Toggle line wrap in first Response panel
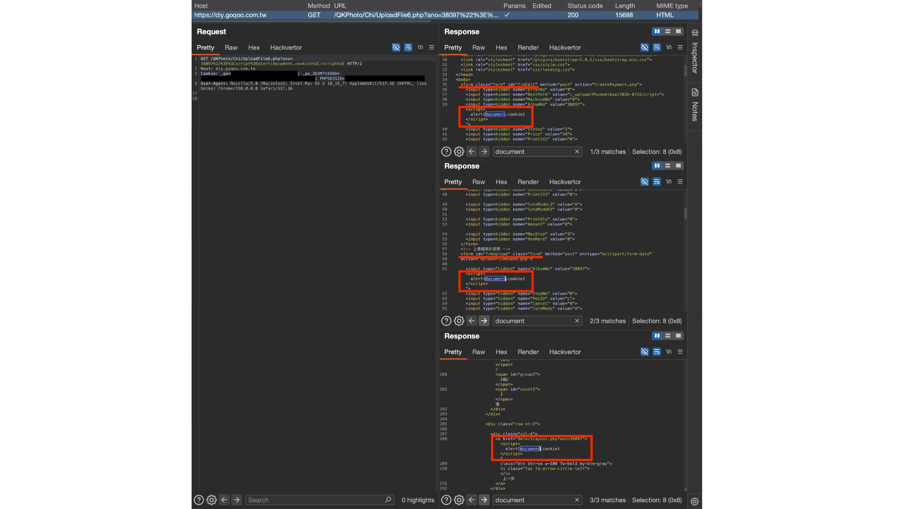 (657, 47)
